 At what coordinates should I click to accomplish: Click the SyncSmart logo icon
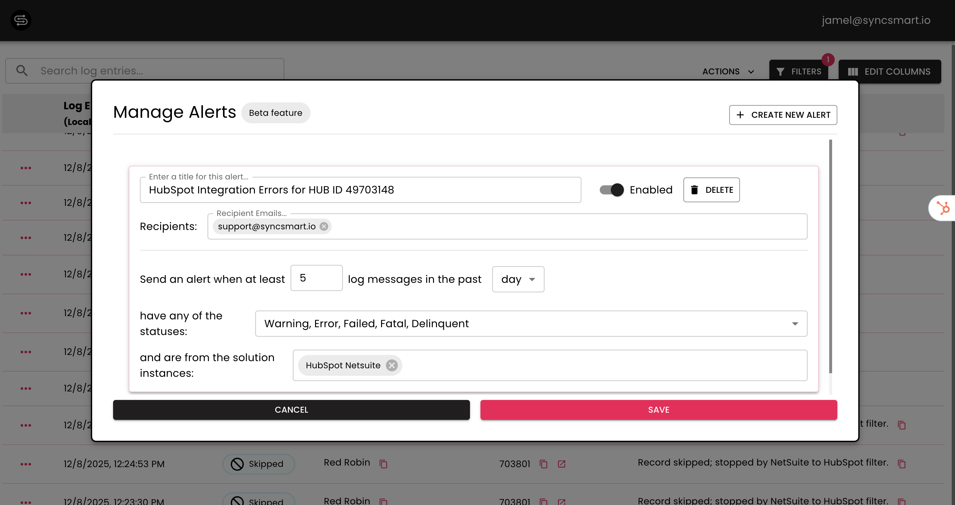(x=21, y=20)
